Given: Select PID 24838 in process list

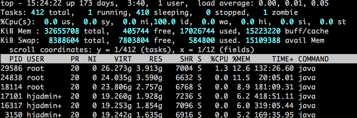Looking at the screenshot, I should pos(11,78).
